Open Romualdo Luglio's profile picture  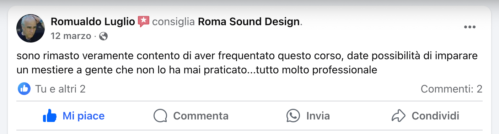30,28
